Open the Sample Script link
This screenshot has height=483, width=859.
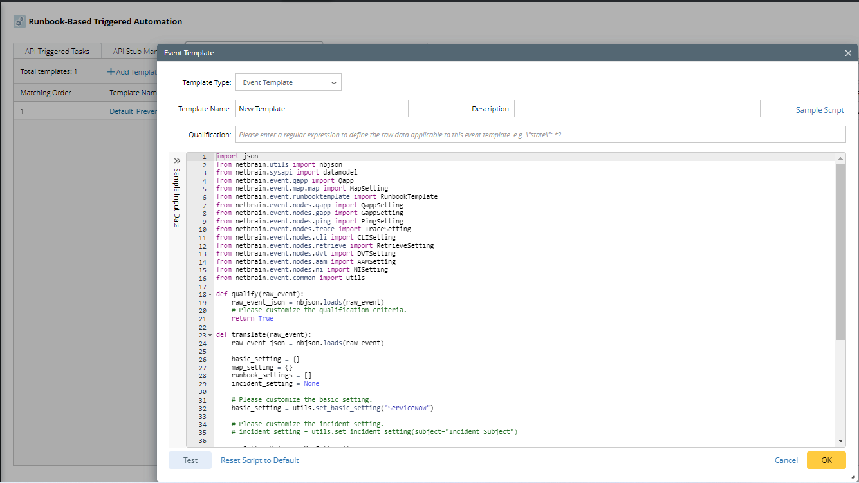pyautogui.click(x=820, y=110)
